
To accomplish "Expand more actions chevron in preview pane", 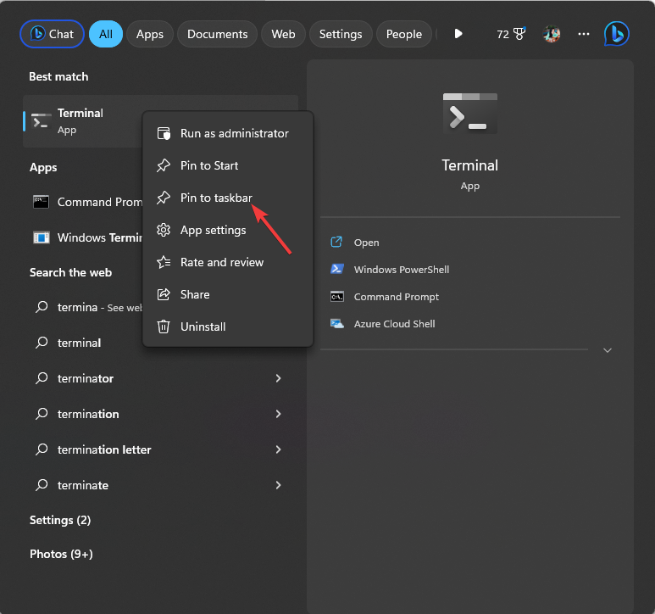I will point(607,350).
